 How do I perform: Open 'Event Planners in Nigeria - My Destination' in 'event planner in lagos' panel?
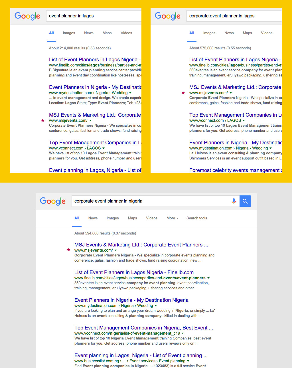95,87
